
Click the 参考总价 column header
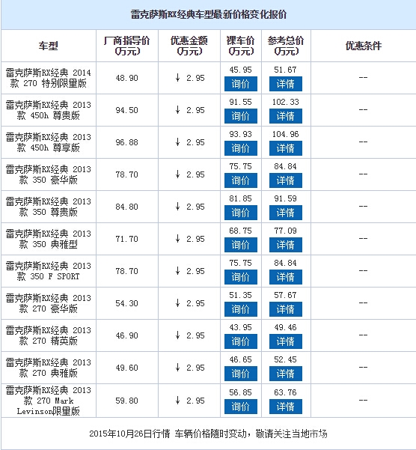(286, 46)
